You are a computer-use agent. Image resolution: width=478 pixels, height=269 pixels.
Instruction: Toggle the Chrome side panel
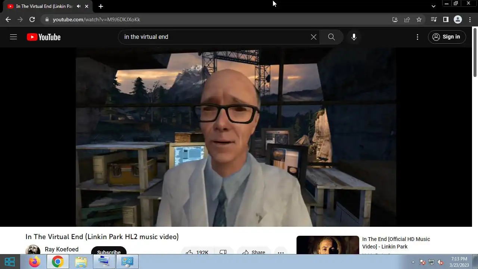446,19
